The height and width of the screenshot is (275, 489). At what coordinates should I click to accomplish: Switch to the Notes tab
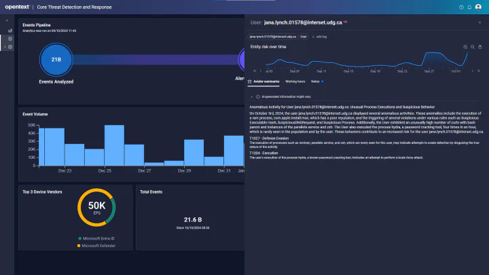point(316,81)
